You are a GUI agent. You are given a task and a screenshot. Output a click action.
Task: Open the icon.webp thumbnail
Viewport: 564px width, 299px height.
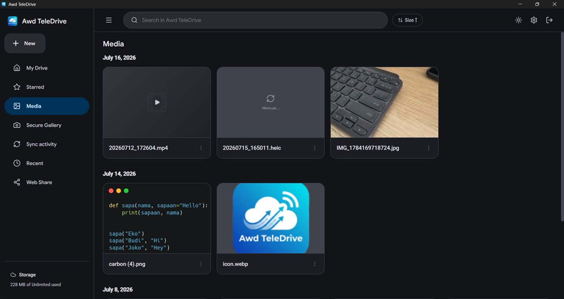pos(271,219)
